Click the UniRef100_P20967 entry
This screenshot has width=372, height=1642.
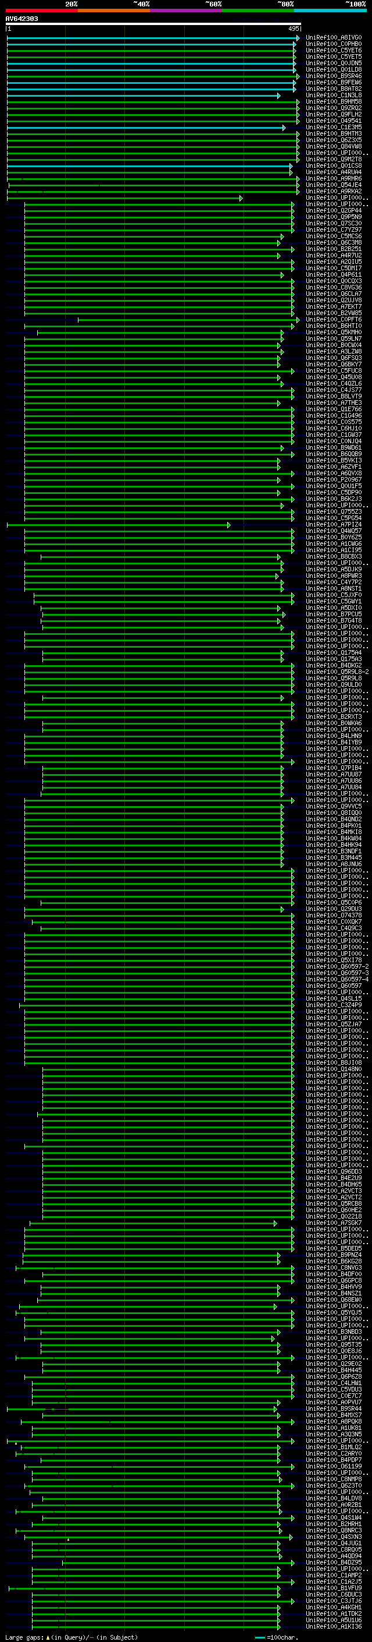coord(334,479)
